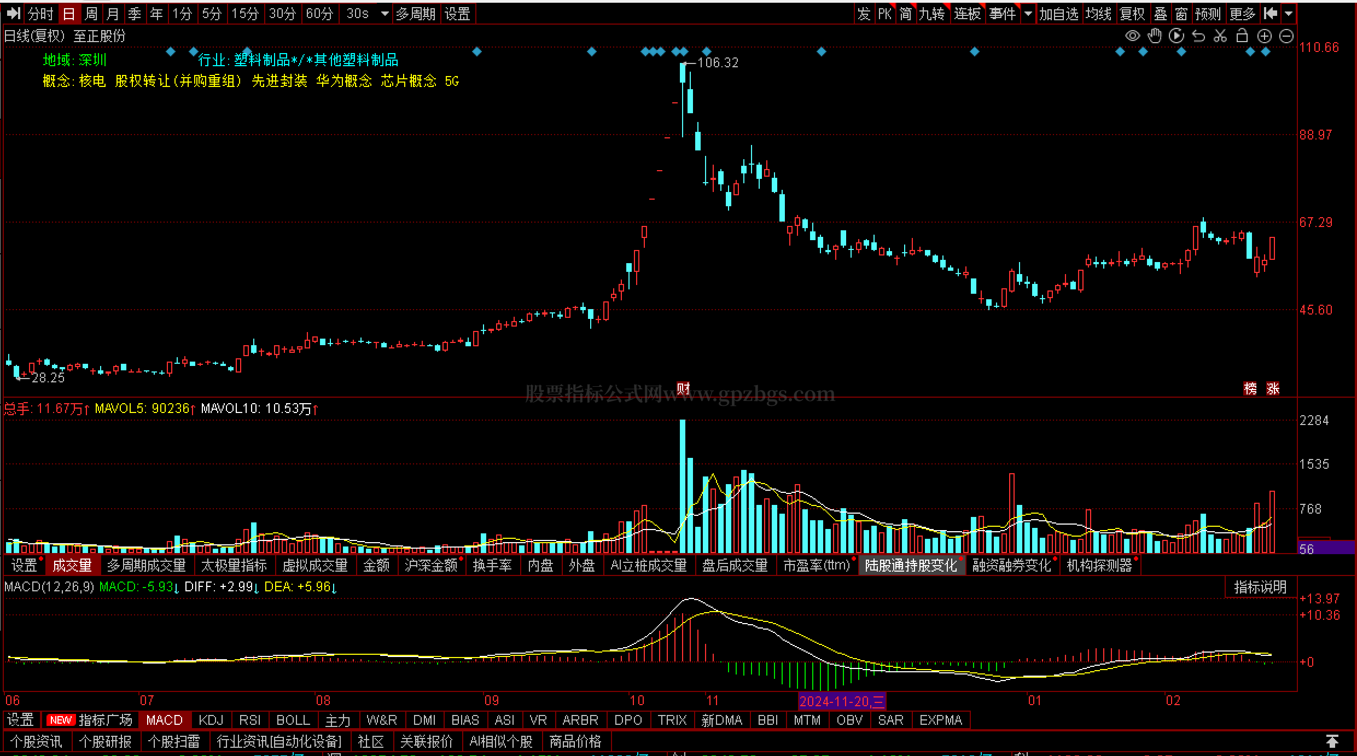This screenshot has height=756, width=1357.
Task: Select the EXPMA indicator tab
Action: click(941, 720)
